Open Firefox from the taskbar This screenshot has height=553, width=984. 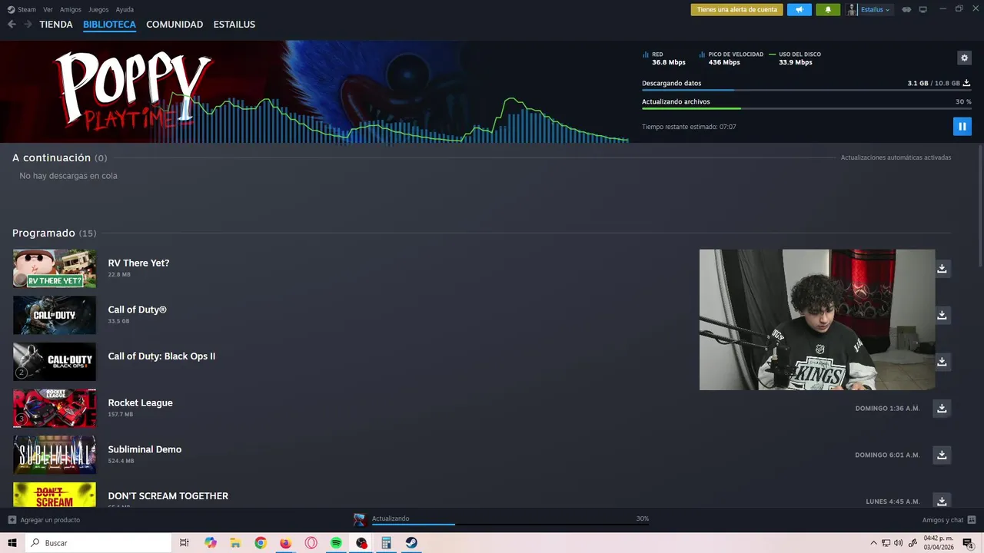(286, 543)
